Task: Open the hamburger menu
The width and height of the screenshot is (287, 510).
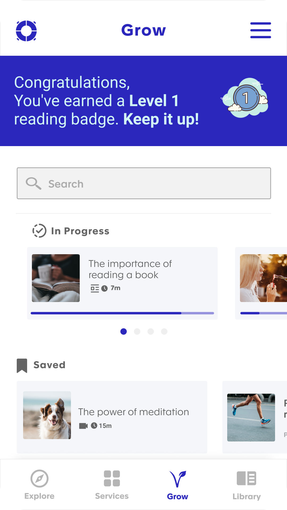Action: click(x=260, y=30)
